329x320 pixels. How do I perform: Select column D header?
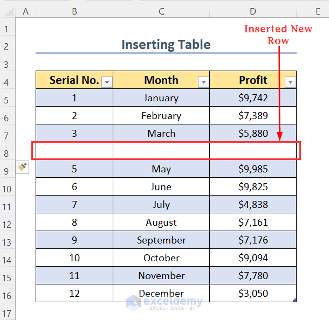253,11
